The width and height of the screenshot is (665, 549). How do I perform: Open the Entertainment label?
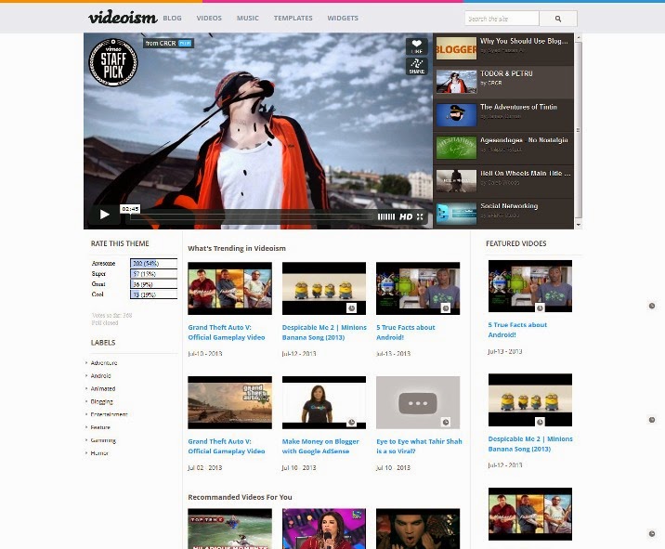pos(109,414)
